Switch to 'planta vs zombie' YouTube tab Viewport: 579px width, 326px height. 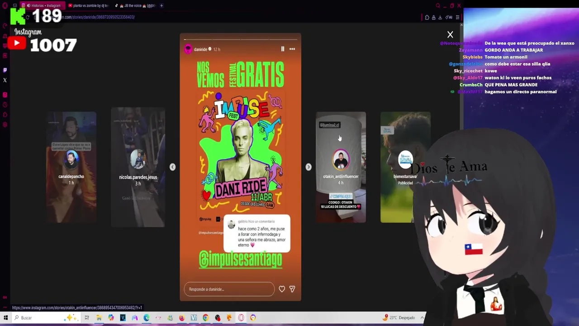[88, 5]
